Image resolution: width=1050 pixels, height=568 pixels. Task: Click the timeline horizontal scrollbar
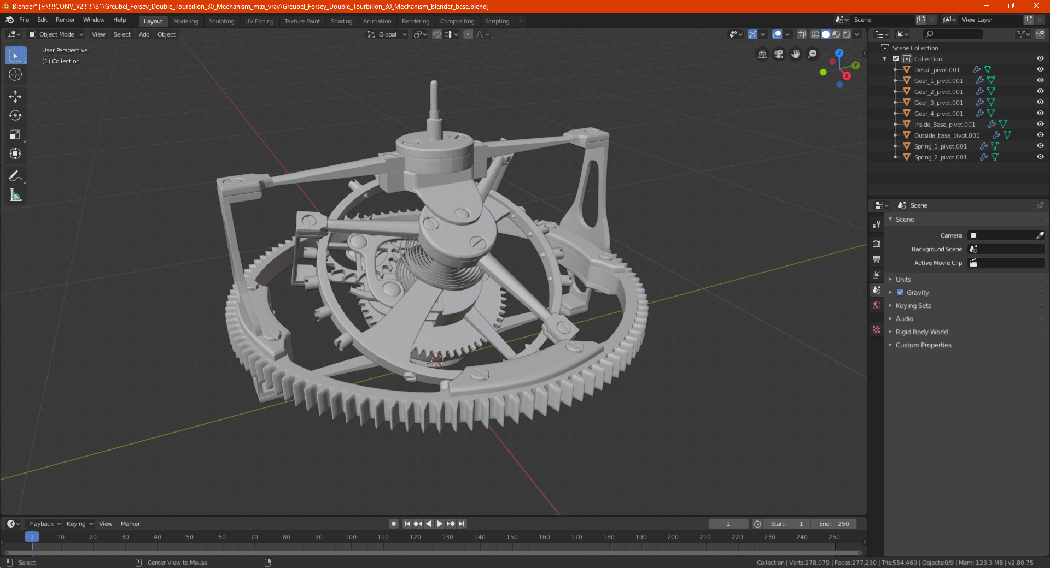432,553
